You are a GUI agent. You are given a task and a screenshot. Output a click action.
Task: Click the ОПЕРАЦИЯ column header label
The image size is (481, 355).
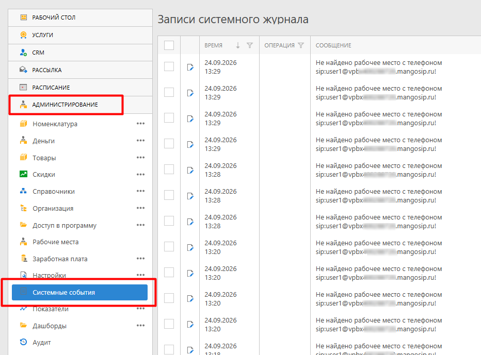click(x=279, y=45)
